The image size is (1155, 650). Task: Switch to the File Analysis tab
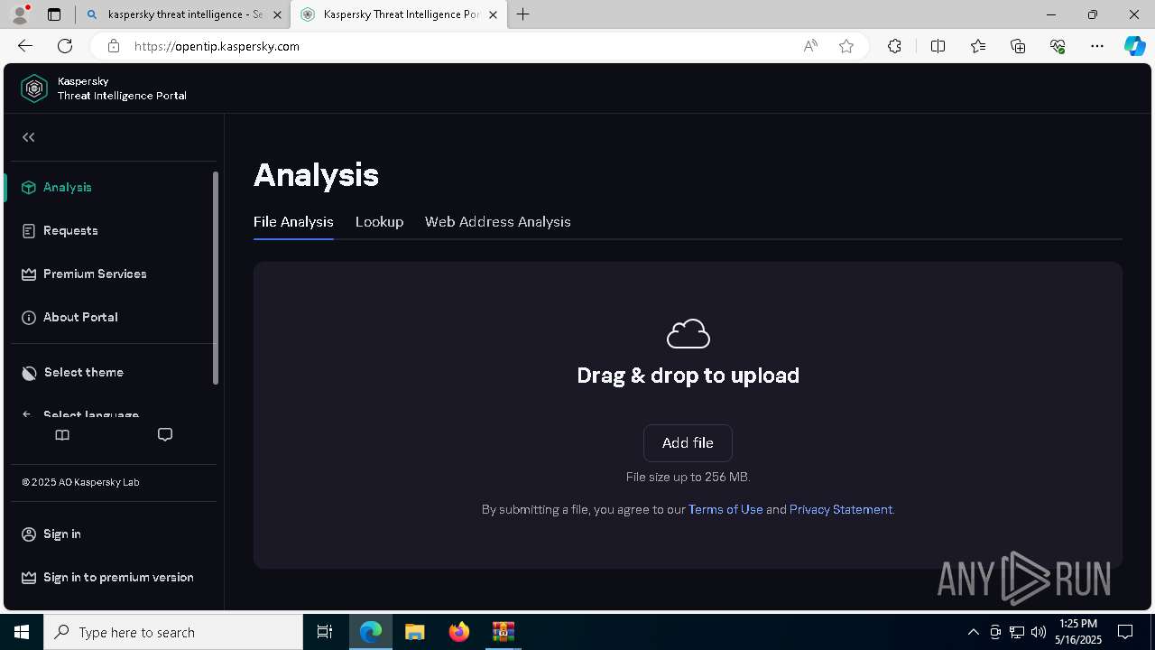[293, 221]
